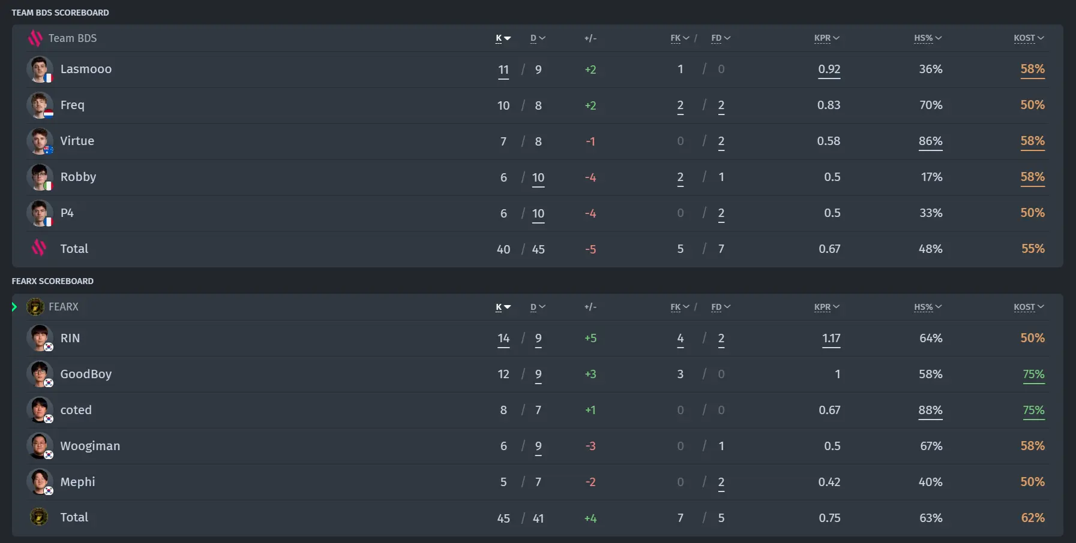
Task: Select Mephi's avatar picture
Action: [x=40, y=482]
